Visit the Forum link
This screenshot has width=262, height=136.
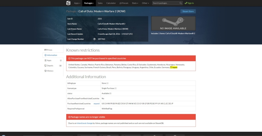[x=124, y=3]
